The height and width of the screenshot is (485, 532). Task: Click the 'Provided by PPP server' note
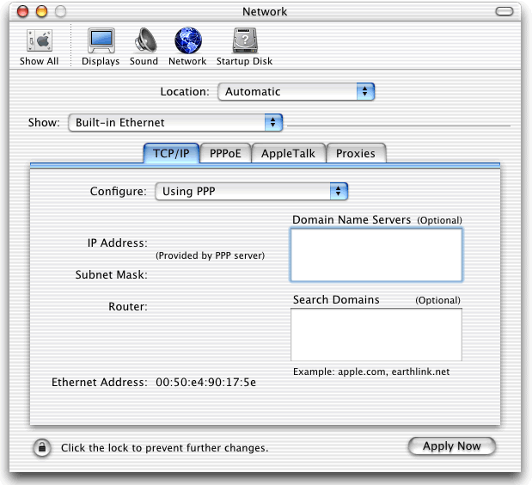pyautogui.click(x=210, y=255)
